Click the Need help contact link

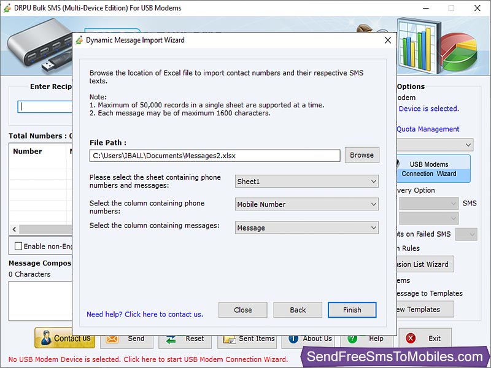(x=144, y=314)
